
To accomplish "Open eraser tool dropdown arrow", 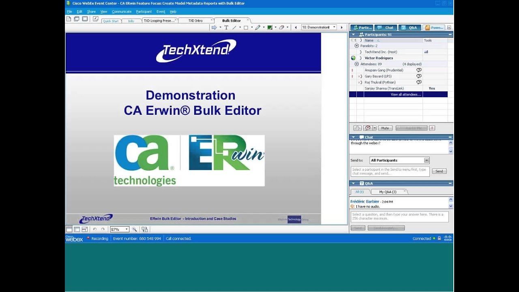I will tap(287, 28).
